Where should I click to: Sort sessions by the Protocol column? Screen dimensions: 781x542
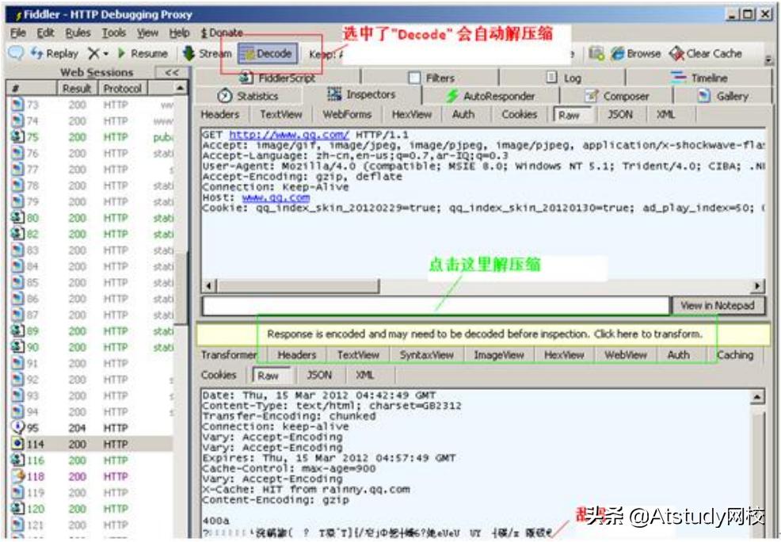click(x=122, y=89)
